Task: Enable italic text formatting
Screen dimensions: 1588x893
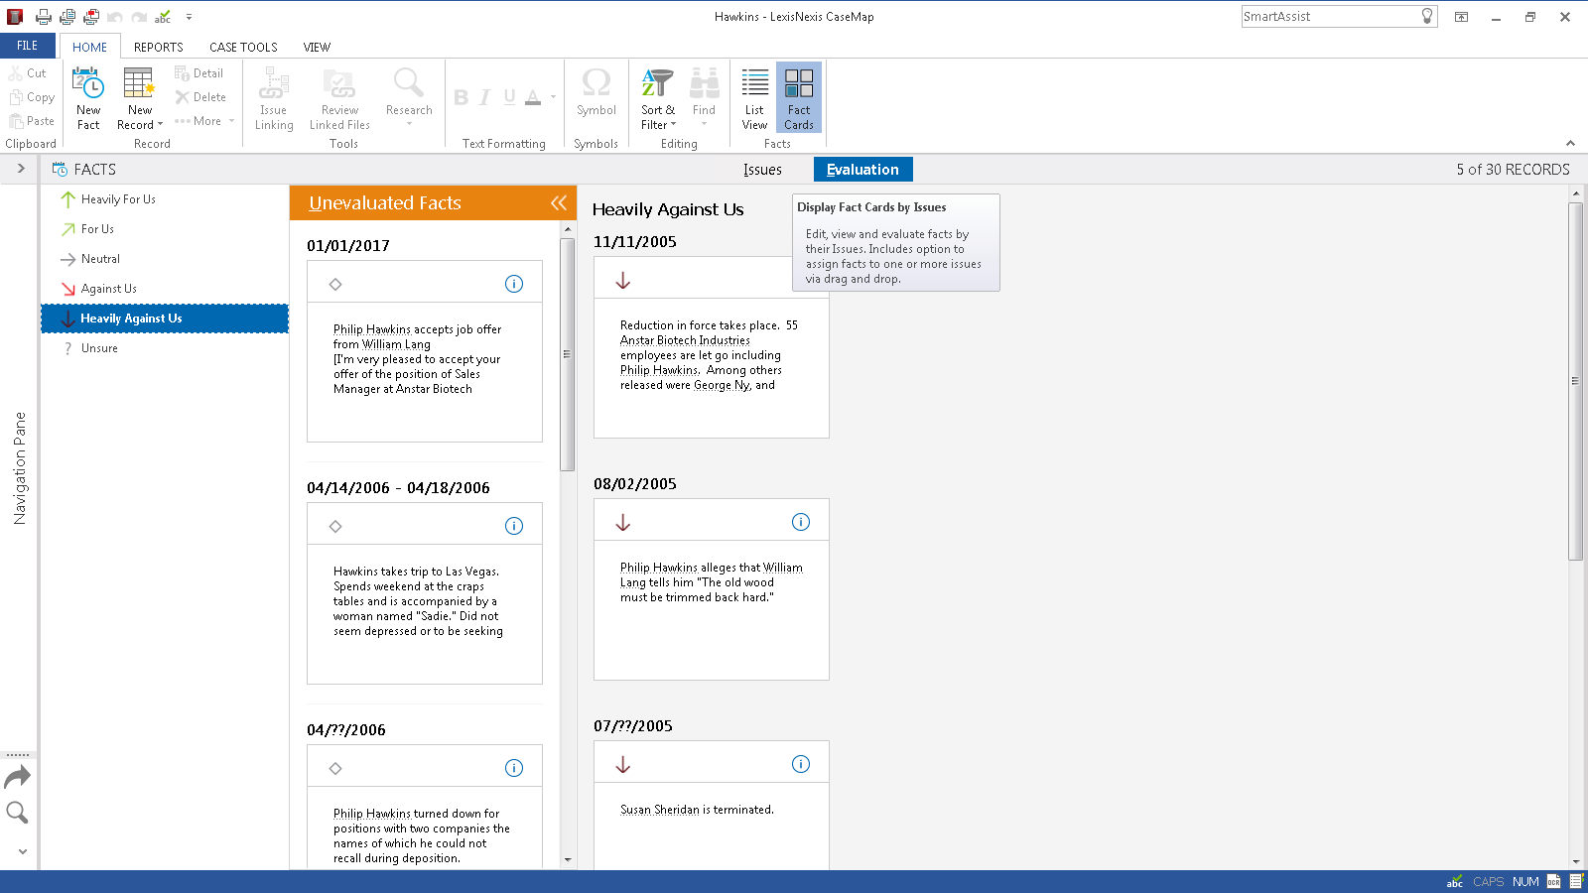Action: [x=483, y=96]
